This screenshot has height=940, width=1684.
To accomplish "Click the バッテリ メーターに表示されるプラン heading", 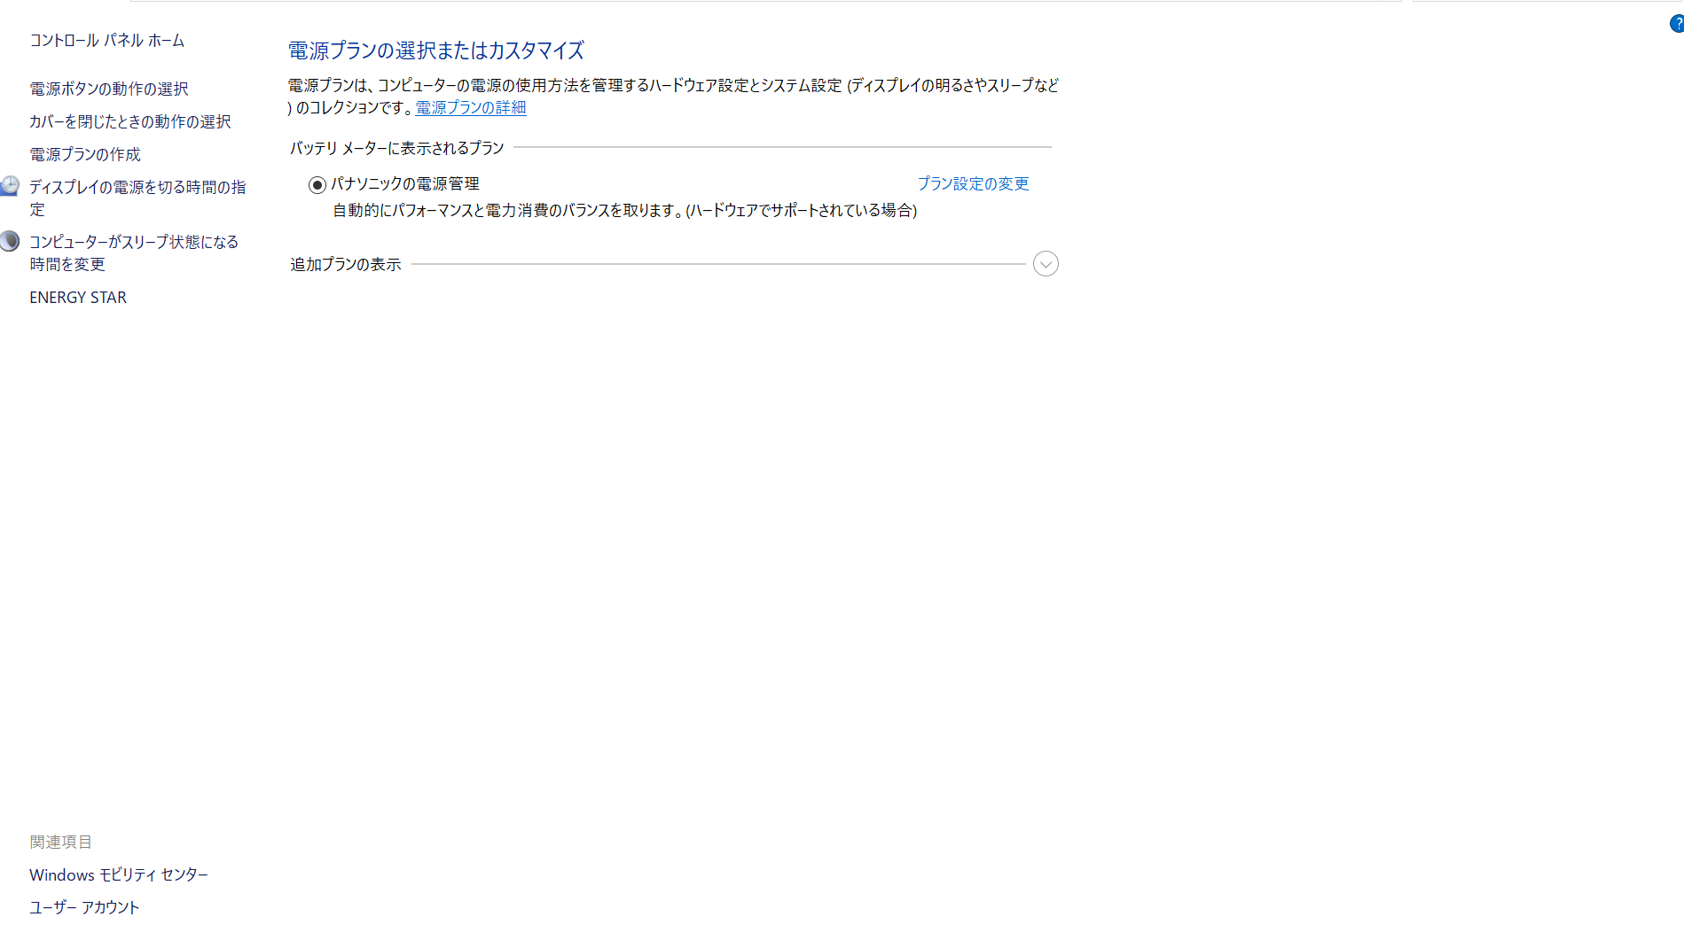I will (x=397, y=148).
